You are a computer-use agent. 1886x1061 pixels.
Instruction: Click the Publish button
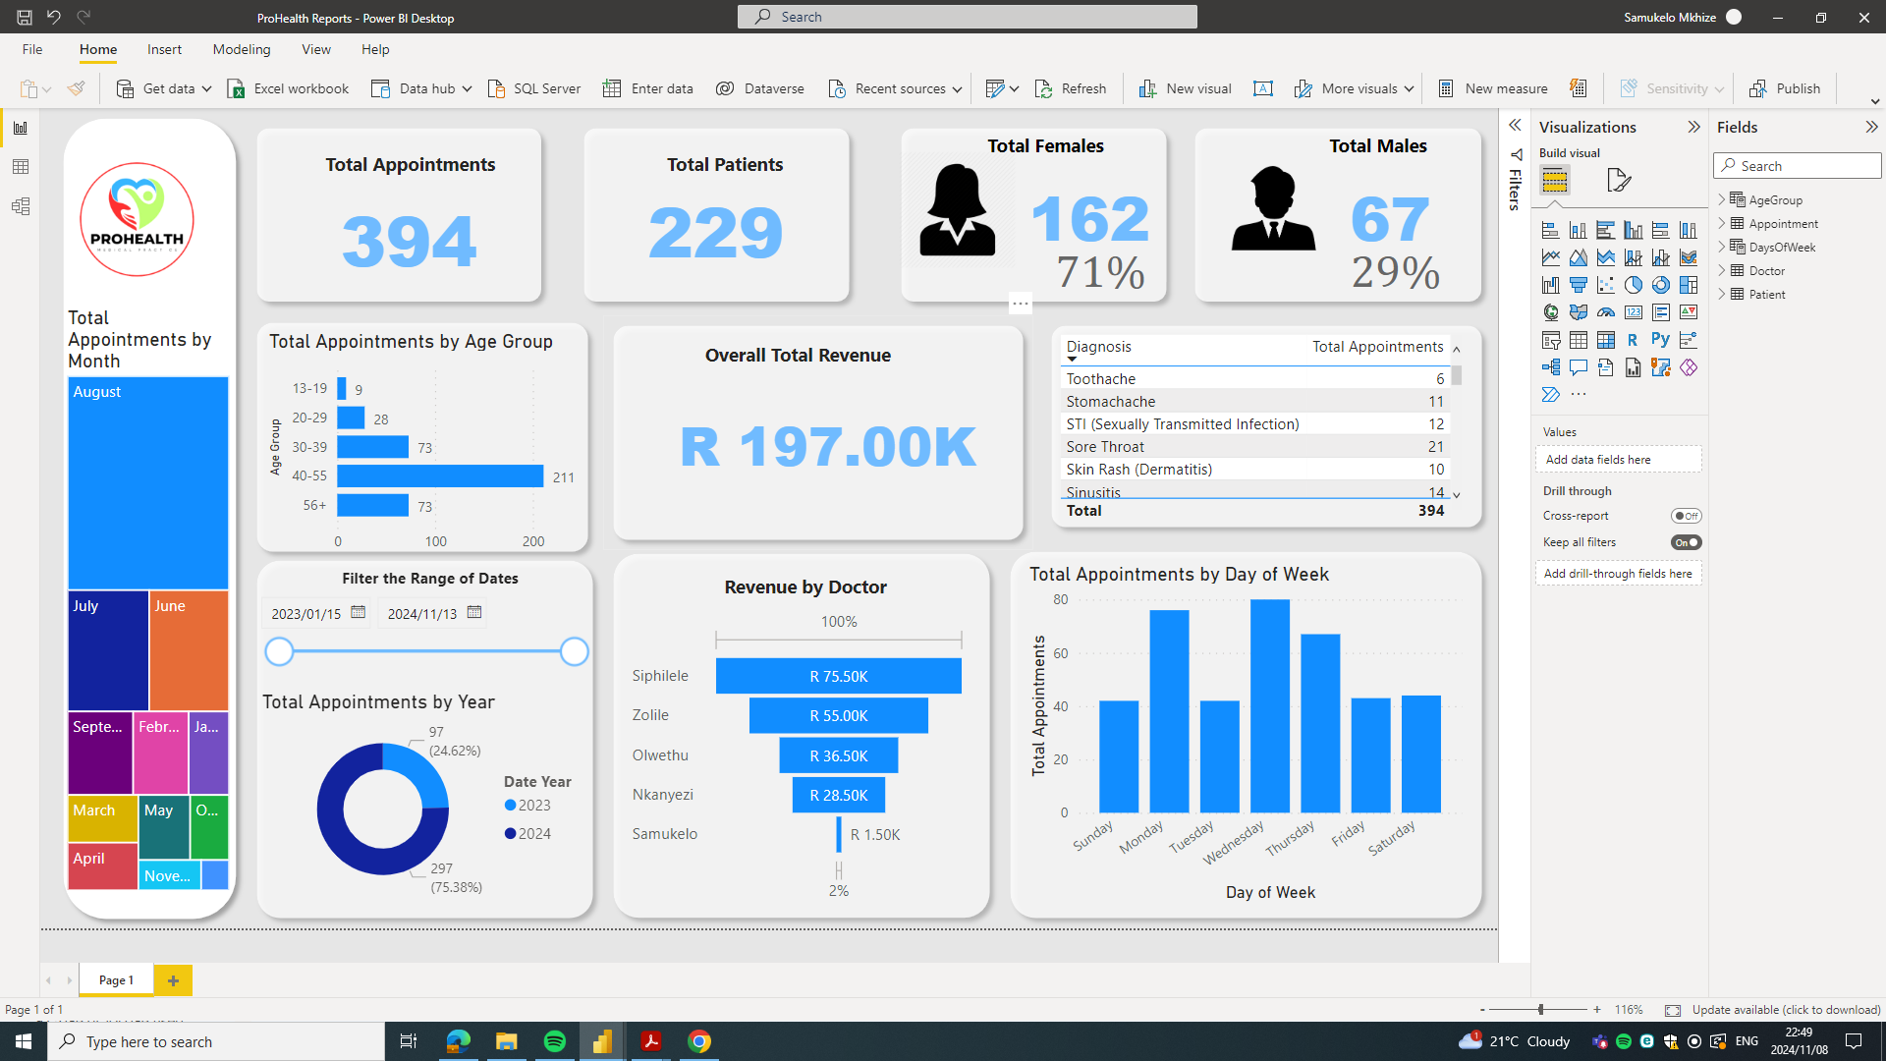(x=1785, y=88)
